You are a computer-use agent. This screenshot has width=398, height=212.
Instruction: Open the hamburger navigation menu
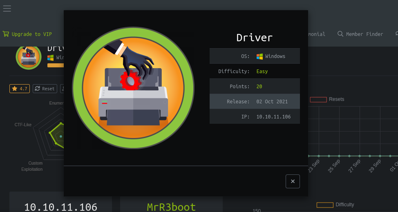[x=7, y=9]
